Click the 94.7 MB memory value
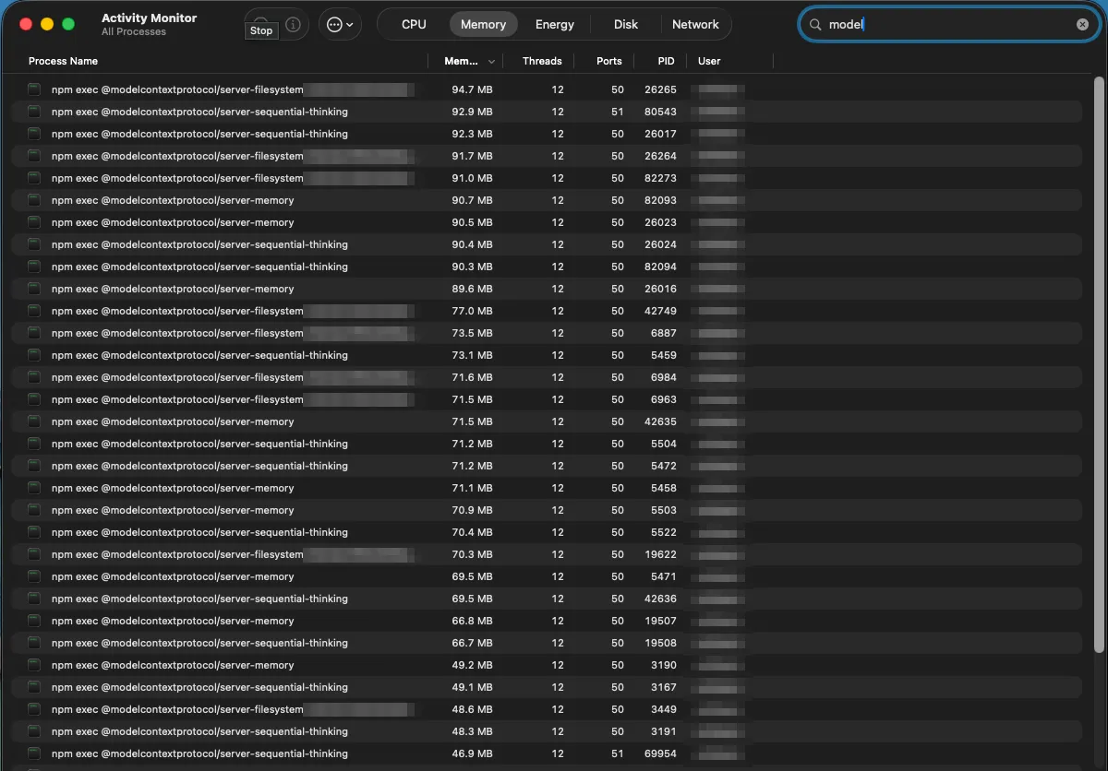 point(472,89)
